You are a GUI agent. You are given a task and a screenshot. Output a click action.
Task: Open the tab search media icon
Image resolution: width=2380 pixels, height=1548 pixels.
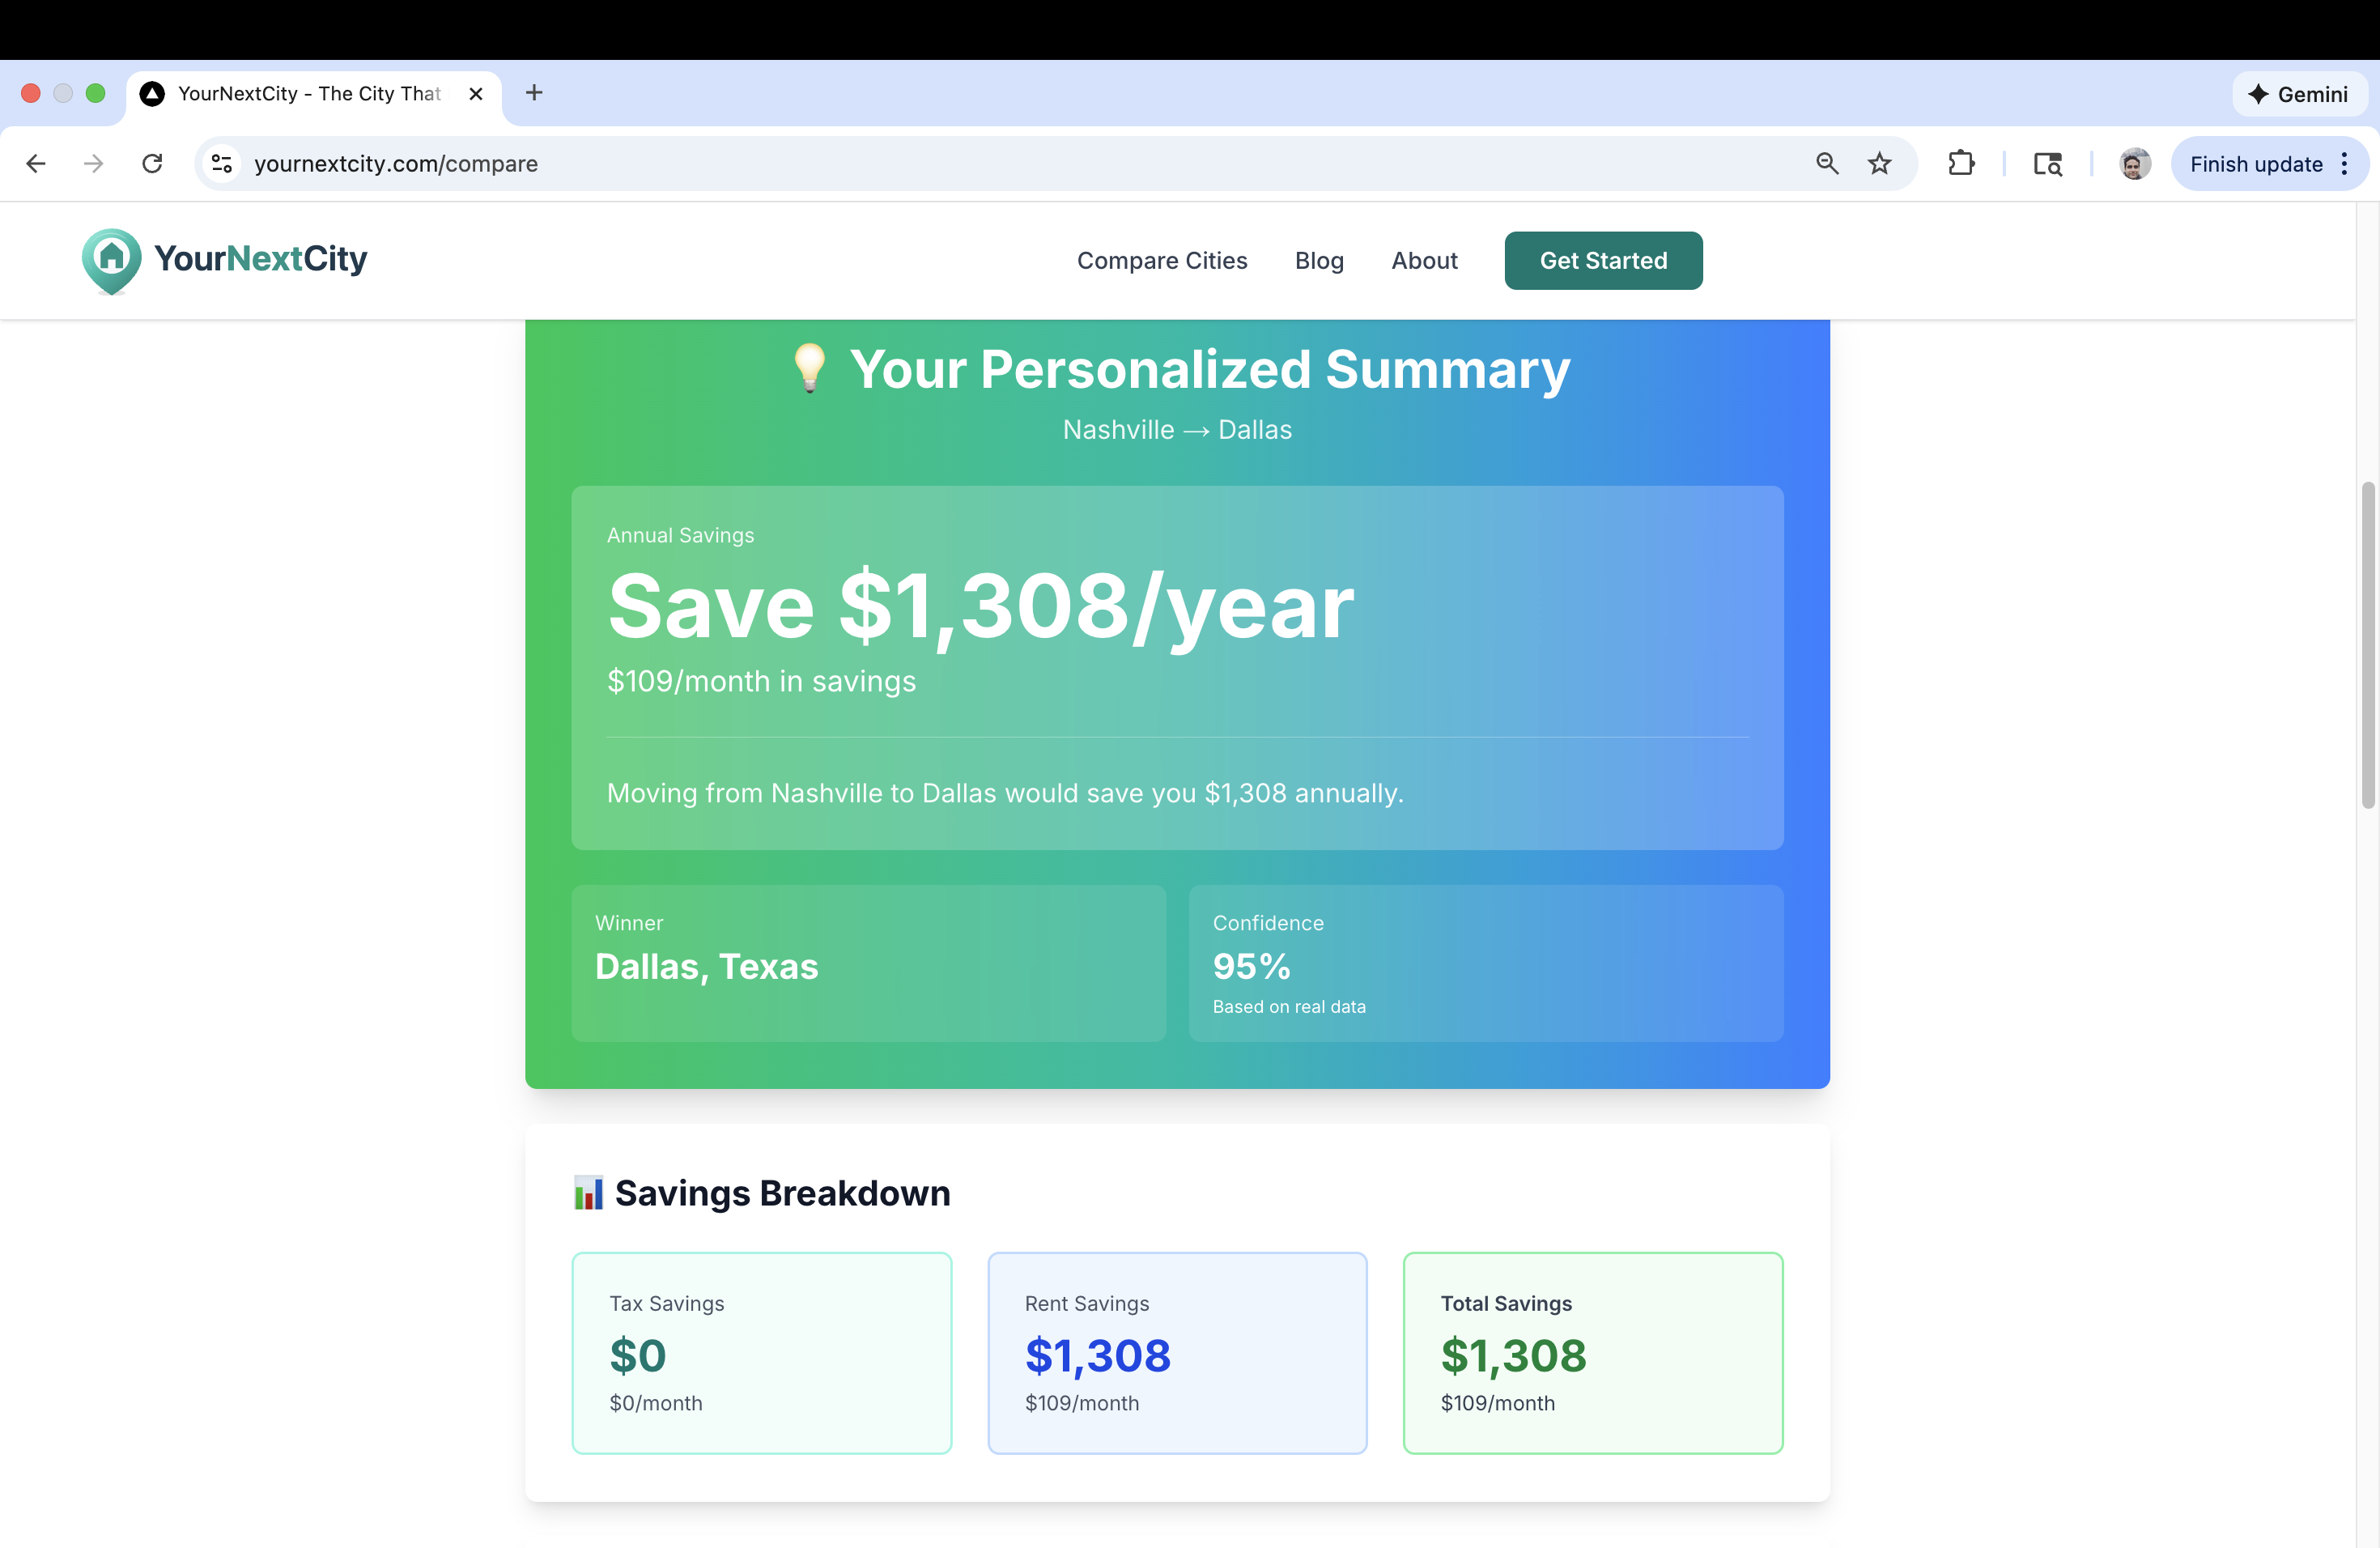[x=2048, y=163]
